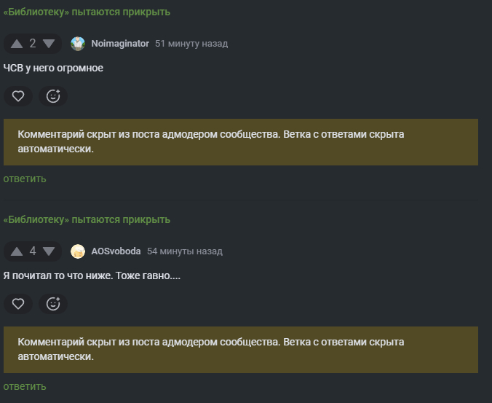Open the second «Библиотеку» пытаются прикрыть post link
This screenshot has height=403, width=492.
[x=87, y=219]
